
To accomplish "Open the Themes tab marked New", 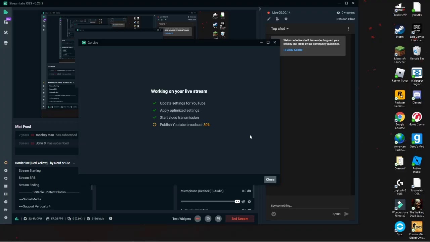I will tap(6, 22).
